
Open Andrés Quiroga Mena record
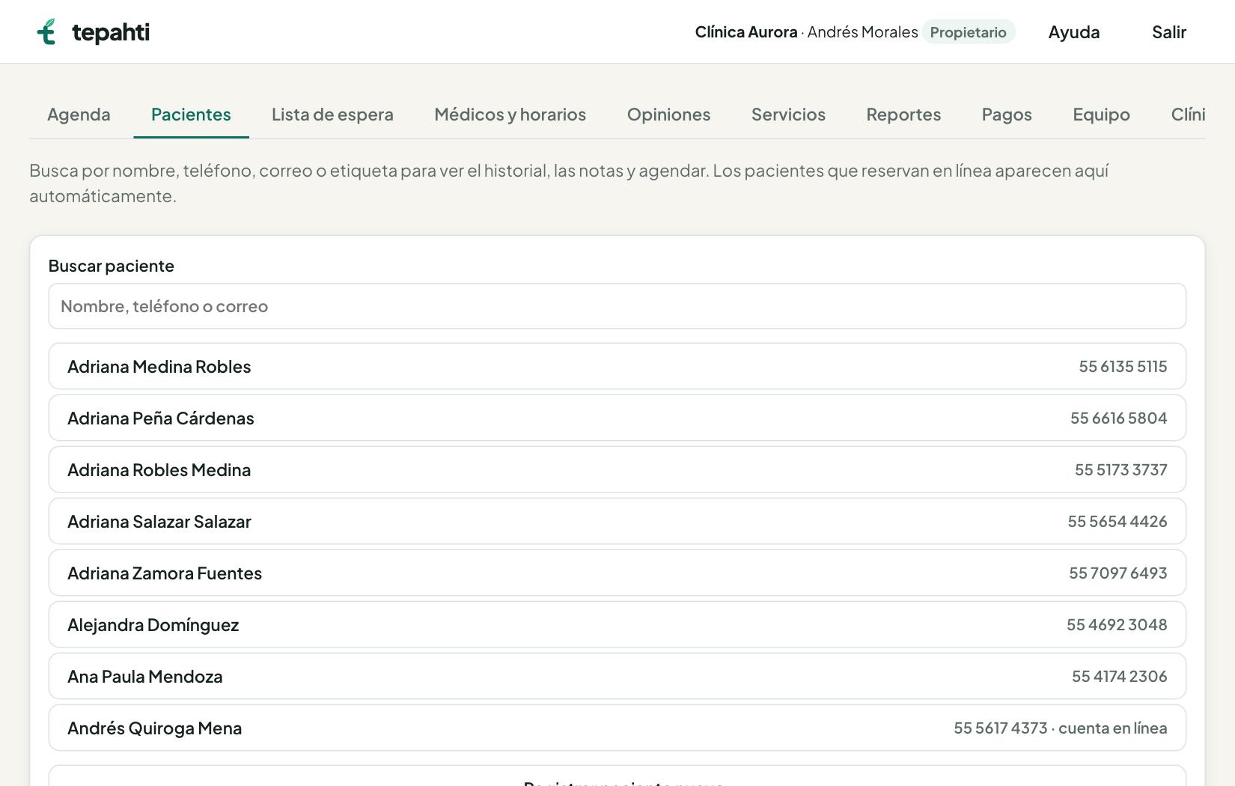tap(617, 728)
